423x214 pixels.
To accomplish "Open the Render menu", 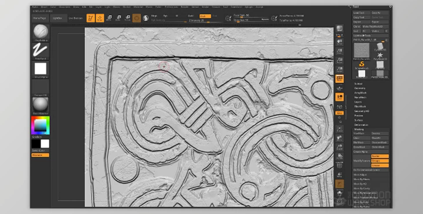I will pos(184,7).
